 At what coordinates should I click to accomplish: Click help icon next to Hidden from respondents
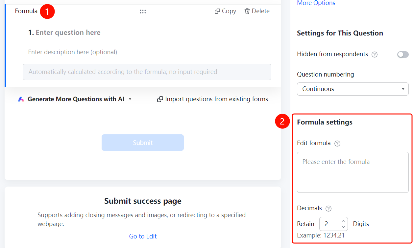click(374, 55)
